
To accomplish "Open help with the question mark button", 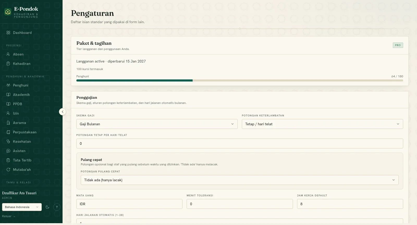I will click(57, 207).
